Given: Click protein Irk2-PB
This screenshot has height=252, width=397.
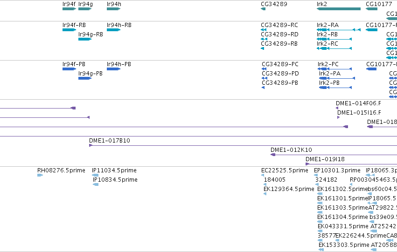Looking at the screenshot, I should (335, 88).
